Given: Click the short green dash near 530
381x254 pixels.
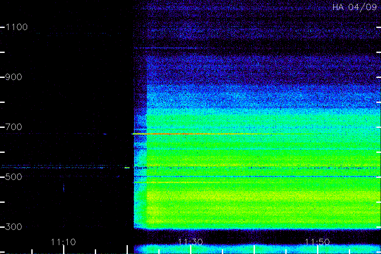Looking at the screenshot, I should (127, 168).
